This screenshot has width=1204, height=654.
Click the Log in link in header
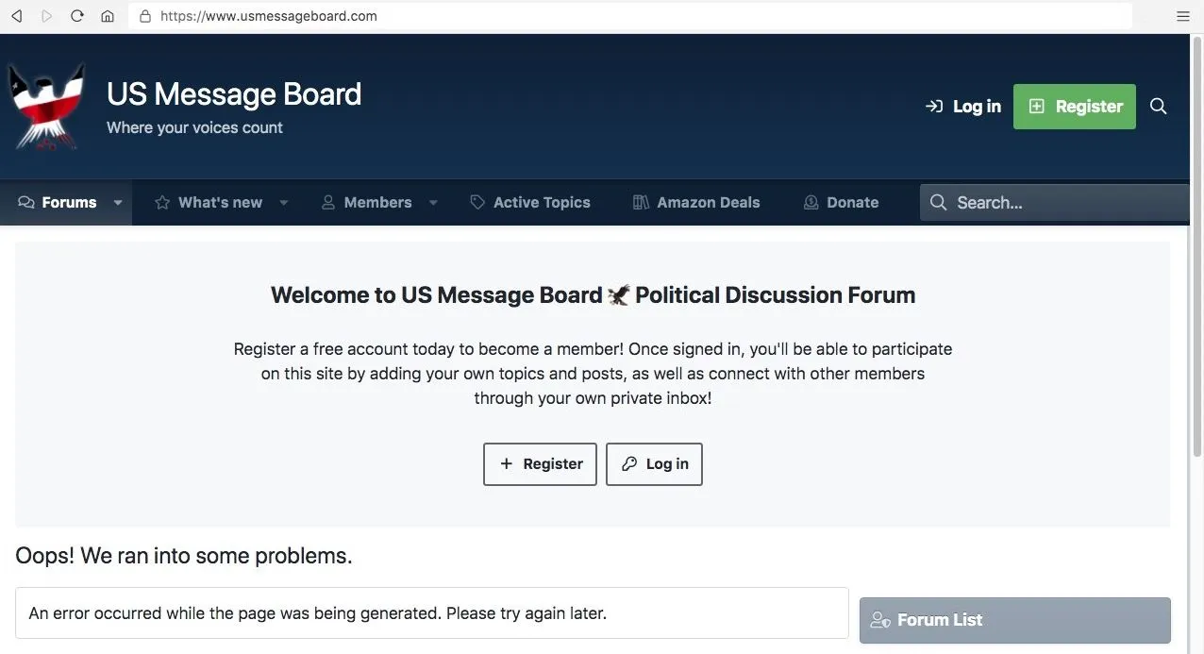click(x=963, y=107)
